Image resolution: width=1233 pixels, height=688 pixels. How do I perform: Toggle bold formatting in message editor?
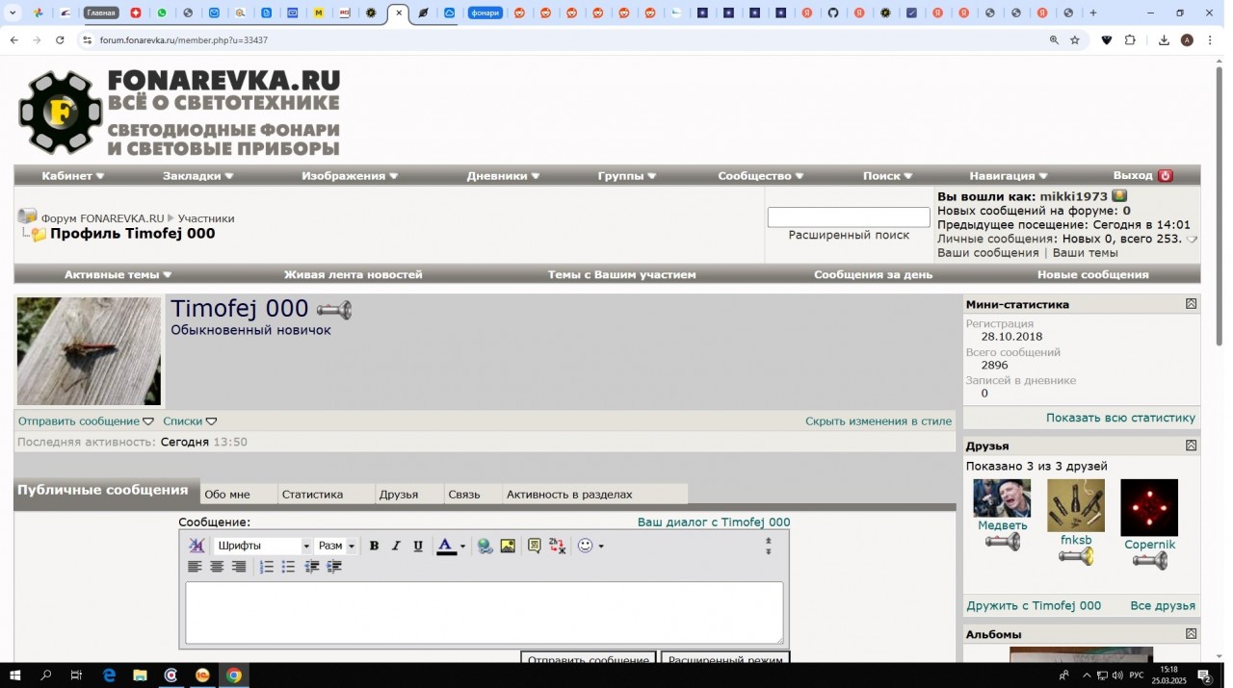pyautogui.click(x=374, y=546)
